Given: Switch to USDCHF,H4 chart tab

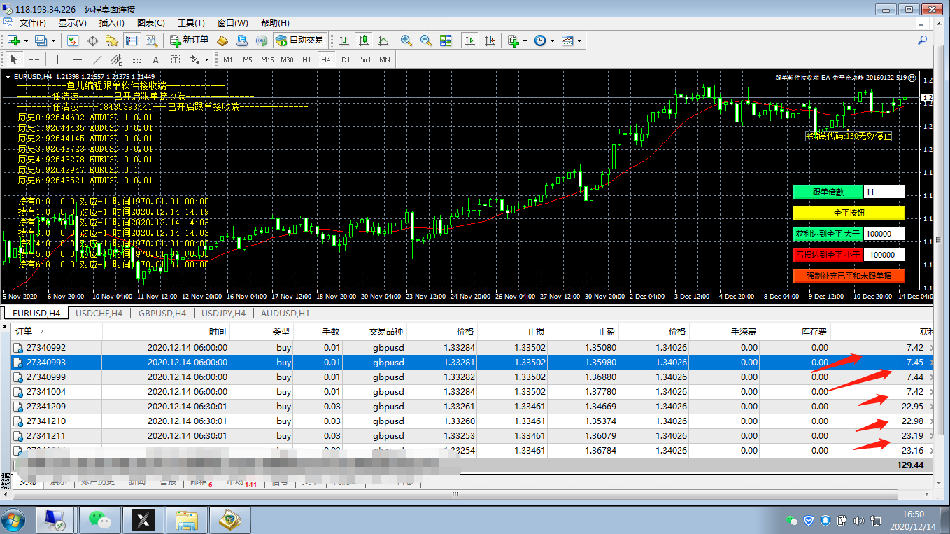Looking at the screenshot, I should coord(99,313).
